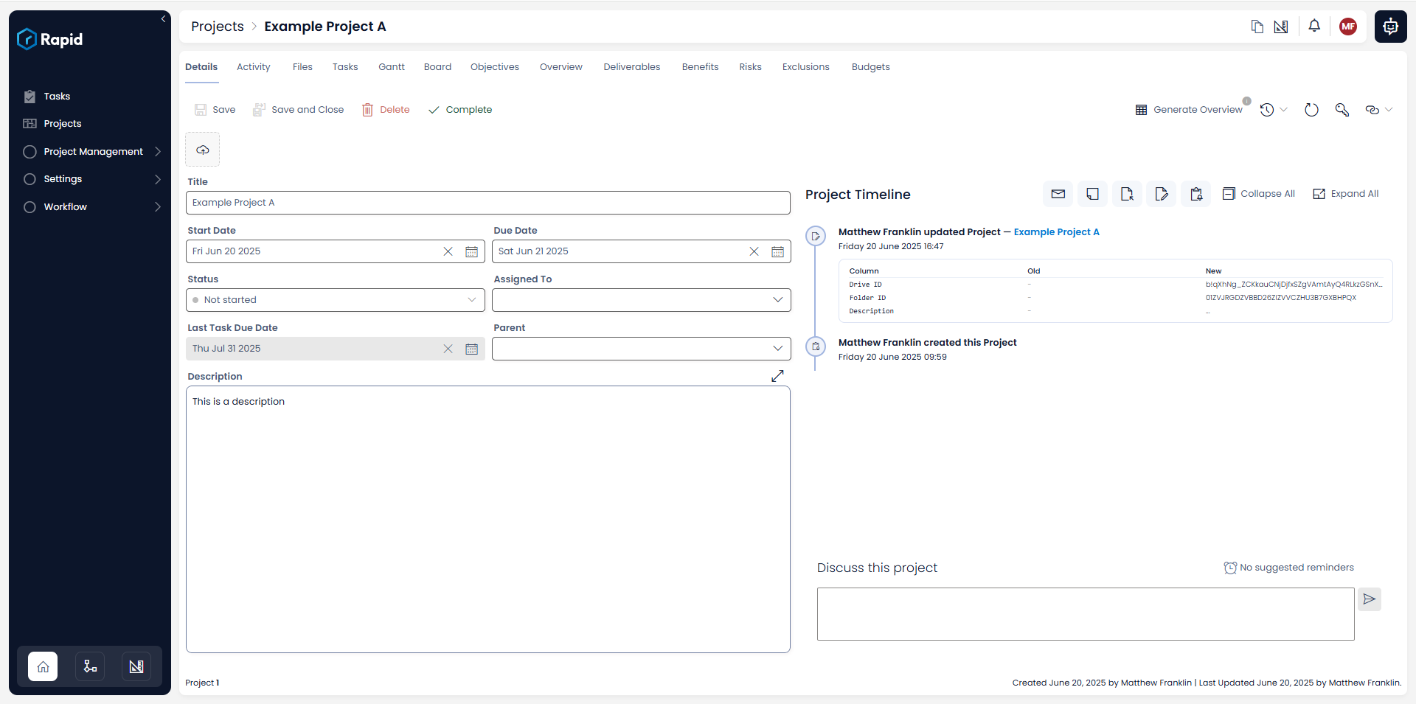Go to Projects breadcrumb link

click(x=217, y=27)
